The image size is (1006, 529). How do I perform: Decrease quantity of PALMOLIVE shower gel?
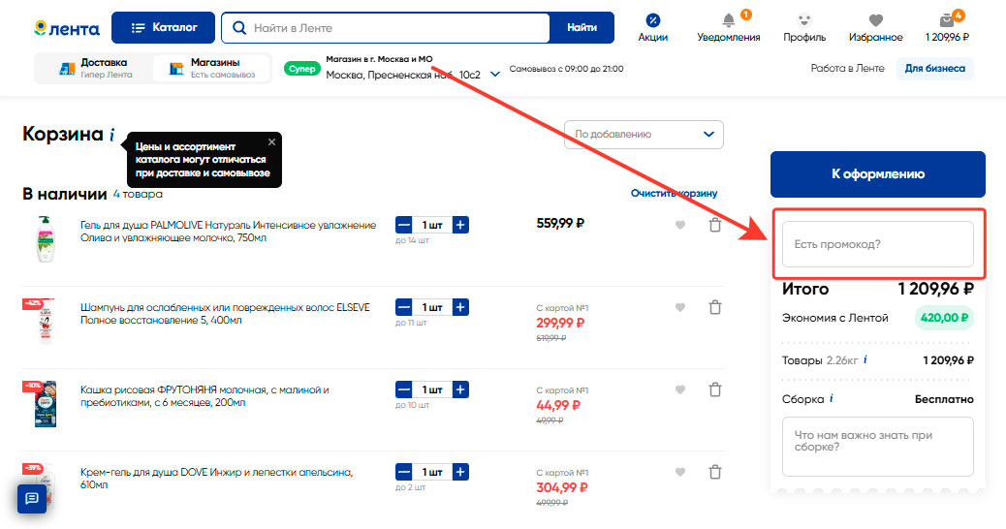403,225
